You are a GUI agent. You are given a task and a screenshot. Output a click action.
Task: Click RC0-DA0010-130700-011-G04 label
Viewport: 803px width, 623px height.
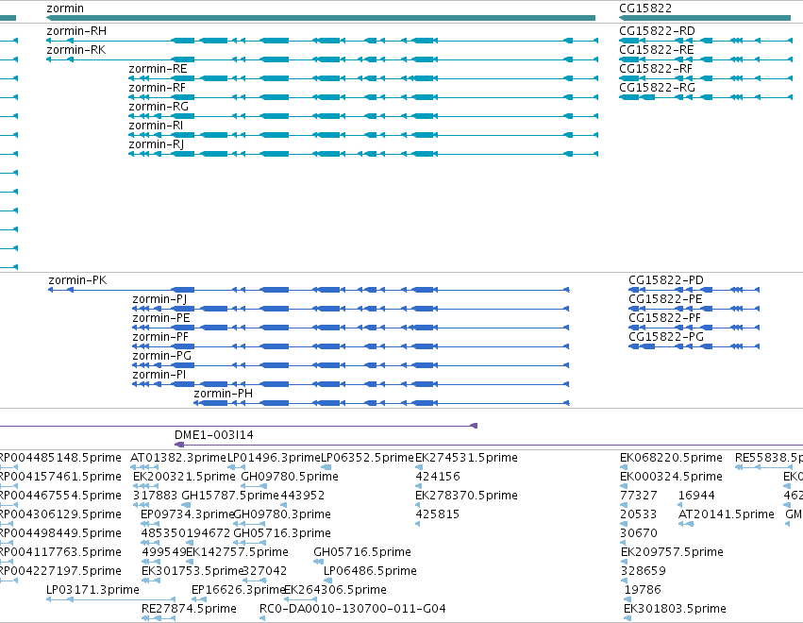point(353,609)
